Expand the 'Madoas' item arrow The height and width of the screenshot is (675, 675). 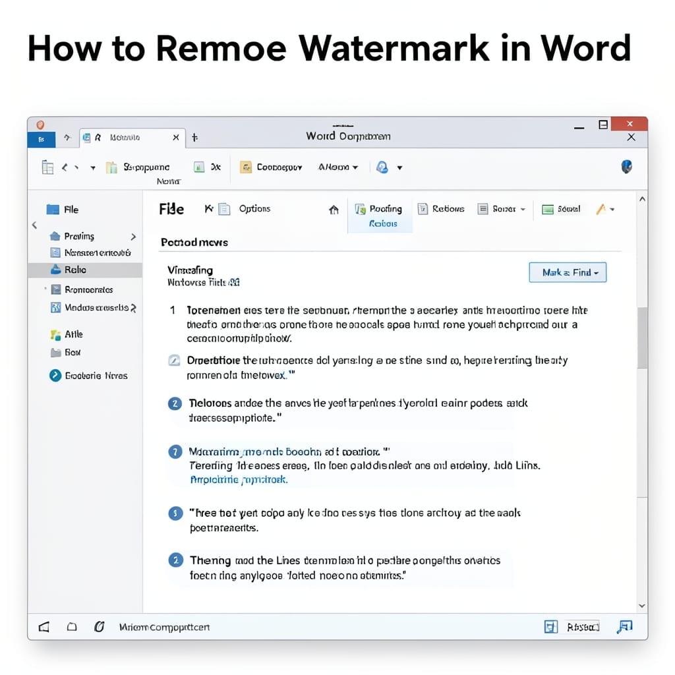click(133, 308)
